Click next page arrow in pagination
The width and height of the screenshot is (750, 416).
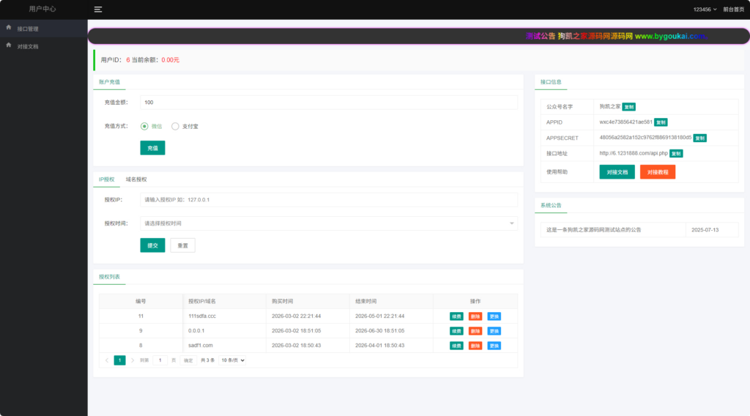[133, 360]
